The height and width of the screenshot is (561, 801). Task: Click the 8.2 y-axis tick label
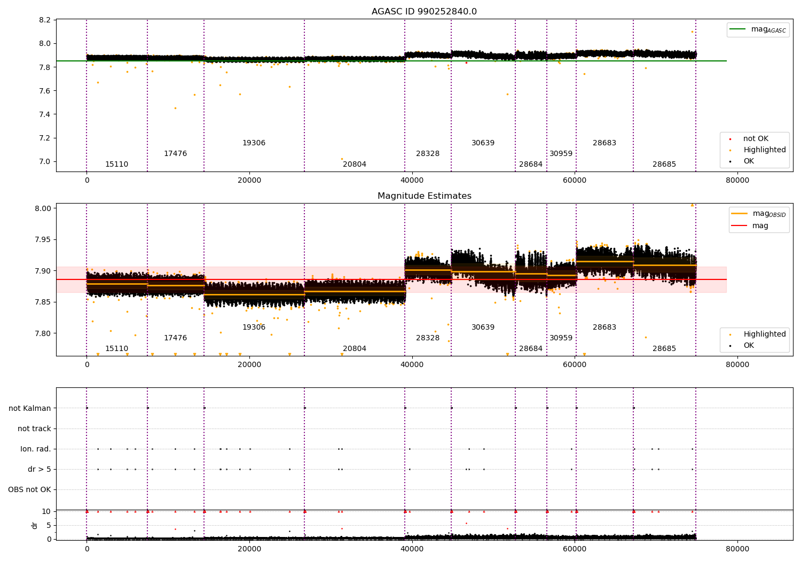coord(45,20)
